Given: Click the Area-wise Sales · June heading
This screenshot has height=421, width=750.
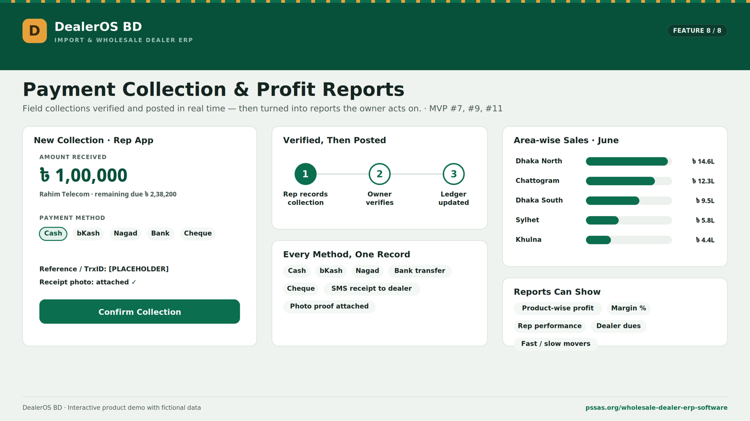Looking at the screenshot, I should (x=566, y=140).
